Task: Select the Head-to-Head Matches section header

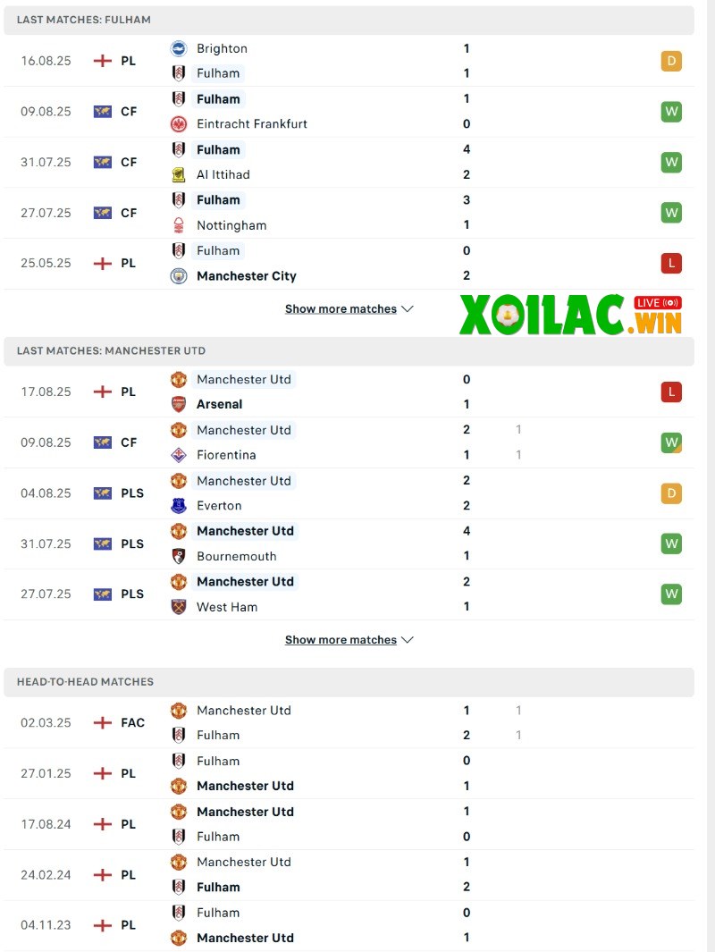Action: [85, 682]
